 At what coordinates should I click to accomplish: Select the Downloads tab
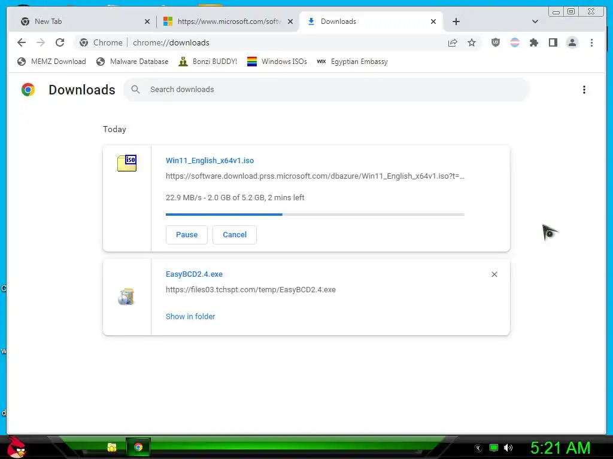point(371,22)
